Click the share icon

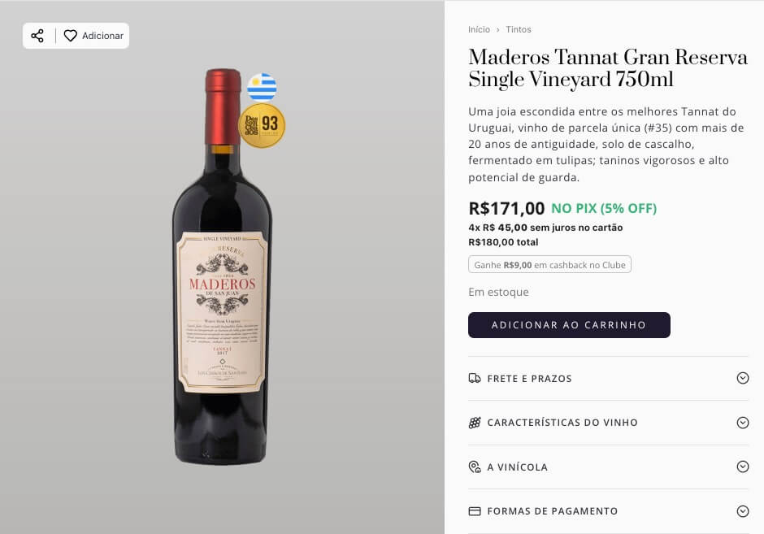tap(37, 36)
